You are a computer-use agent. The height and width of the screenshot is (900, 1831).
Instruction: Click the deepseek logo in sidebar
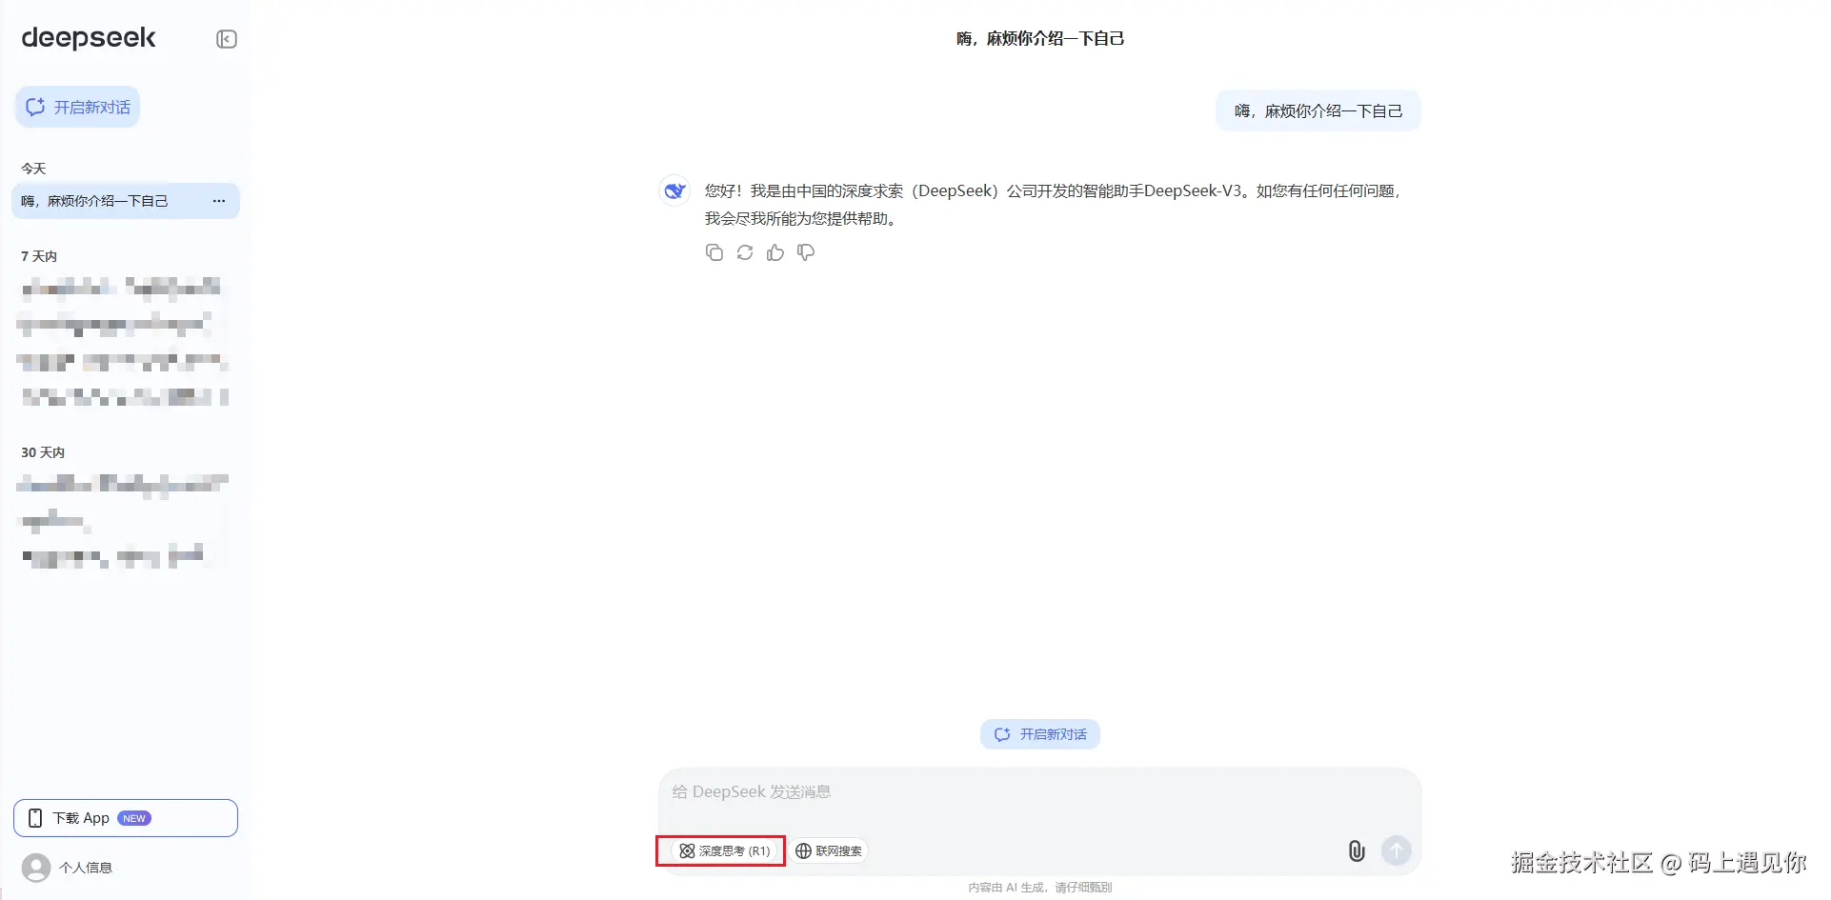click(x=89, y=38)
